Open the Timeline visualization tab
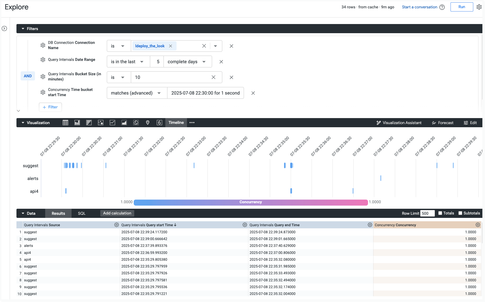 [176, 123]
